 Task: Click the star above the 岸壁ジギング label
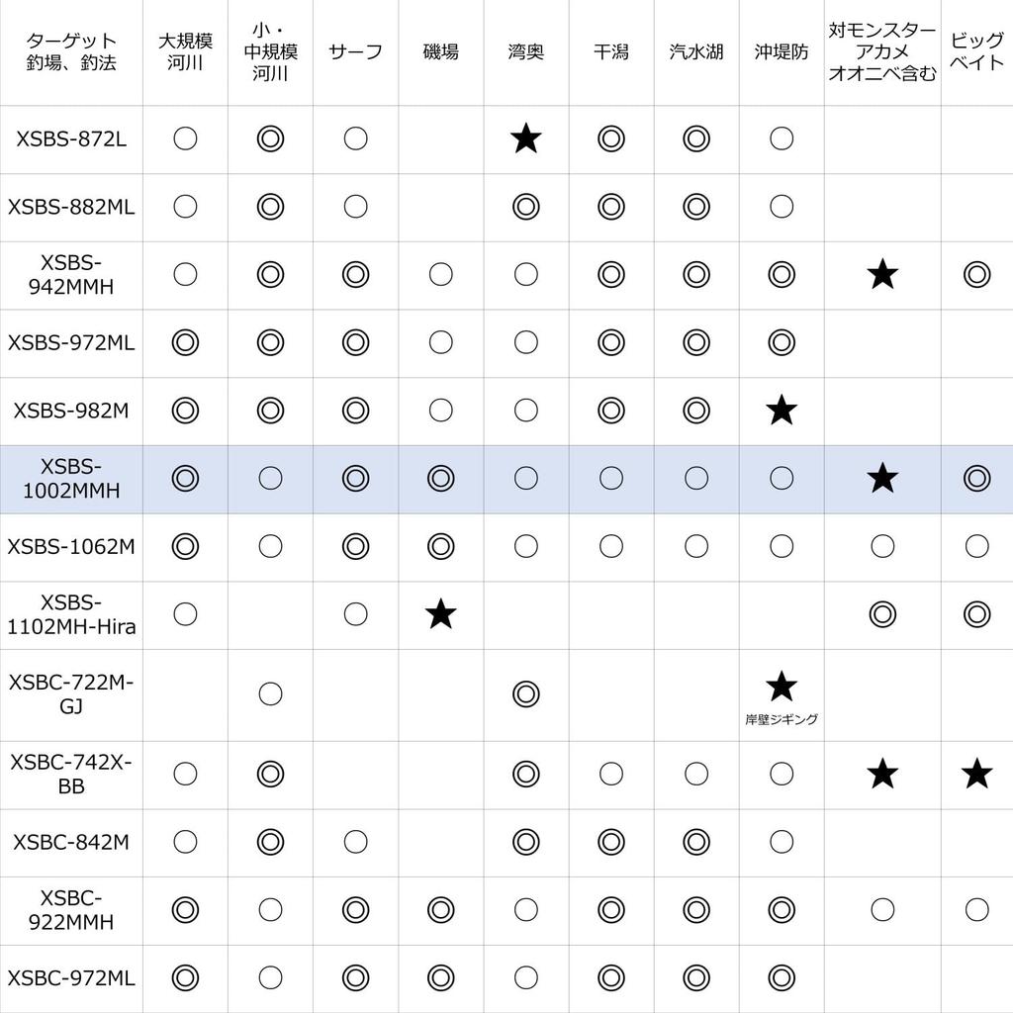coord(782,685)
